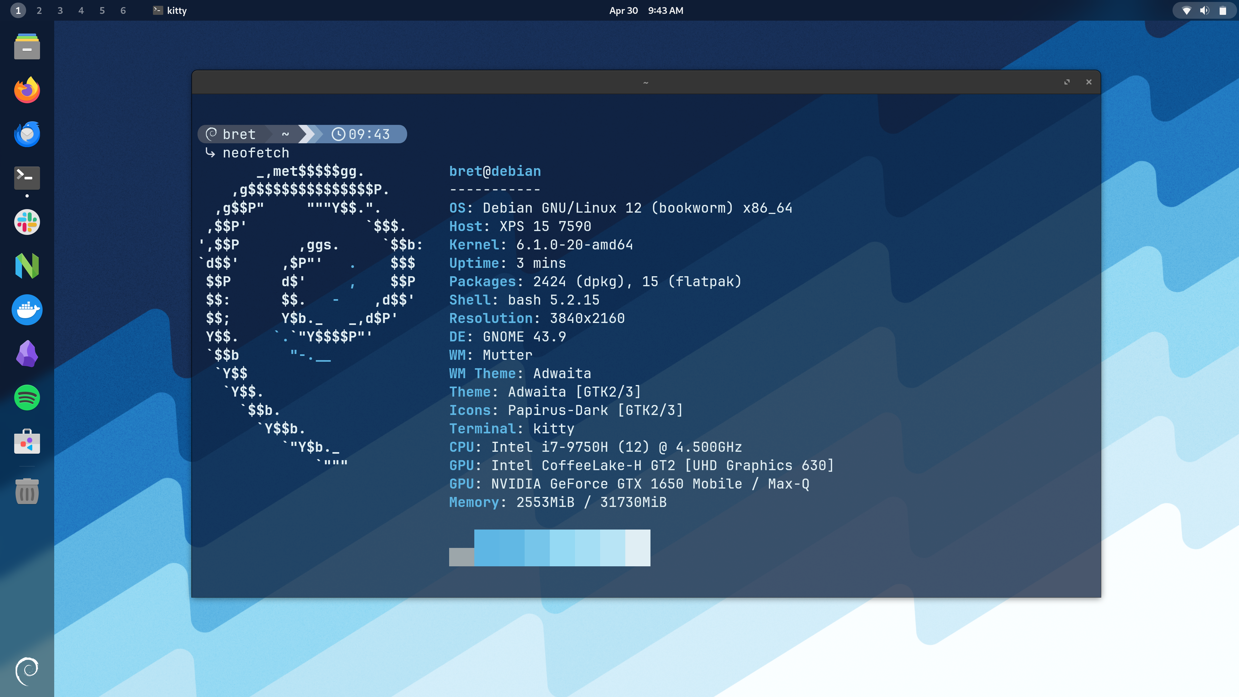Click the Kernel: 6.1.0-20-amd64 line
Viewport: 1239px width, 697px height.
tap(541, 244)
